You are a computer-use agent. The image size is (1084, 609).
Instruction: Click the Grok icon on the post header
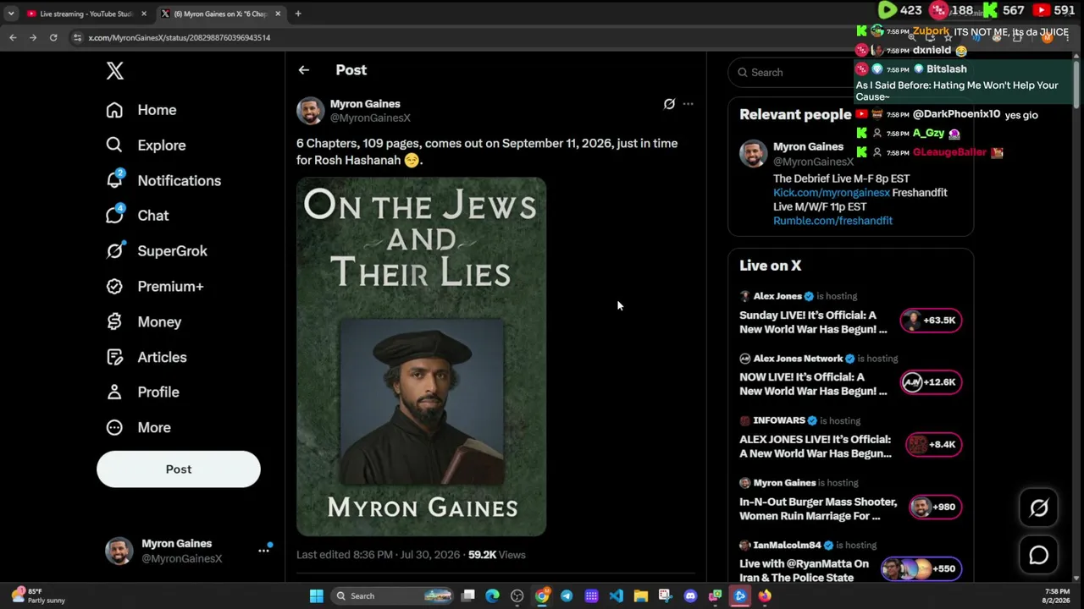click(669, 104)
